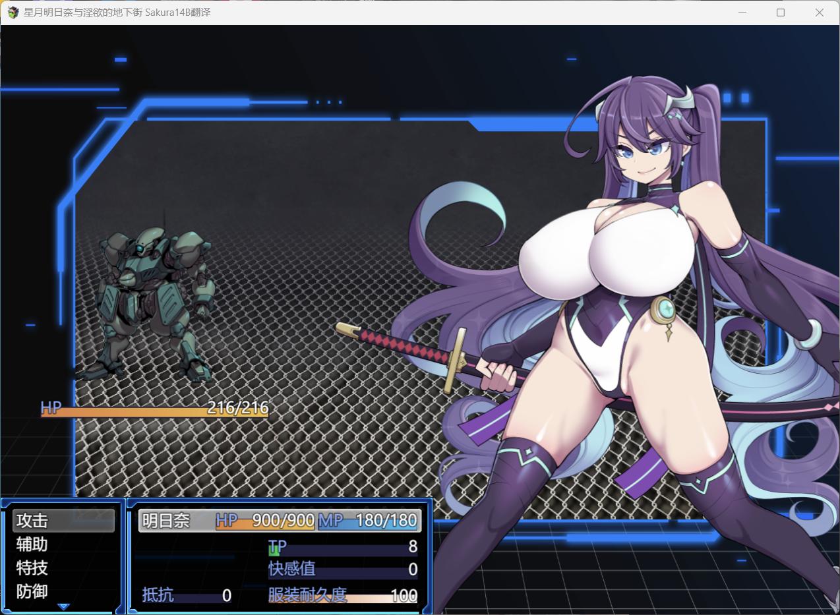This screenshot has width=840, height=615.
Task: Click the enemy 216/216 HP value
Action: point(237,407)
